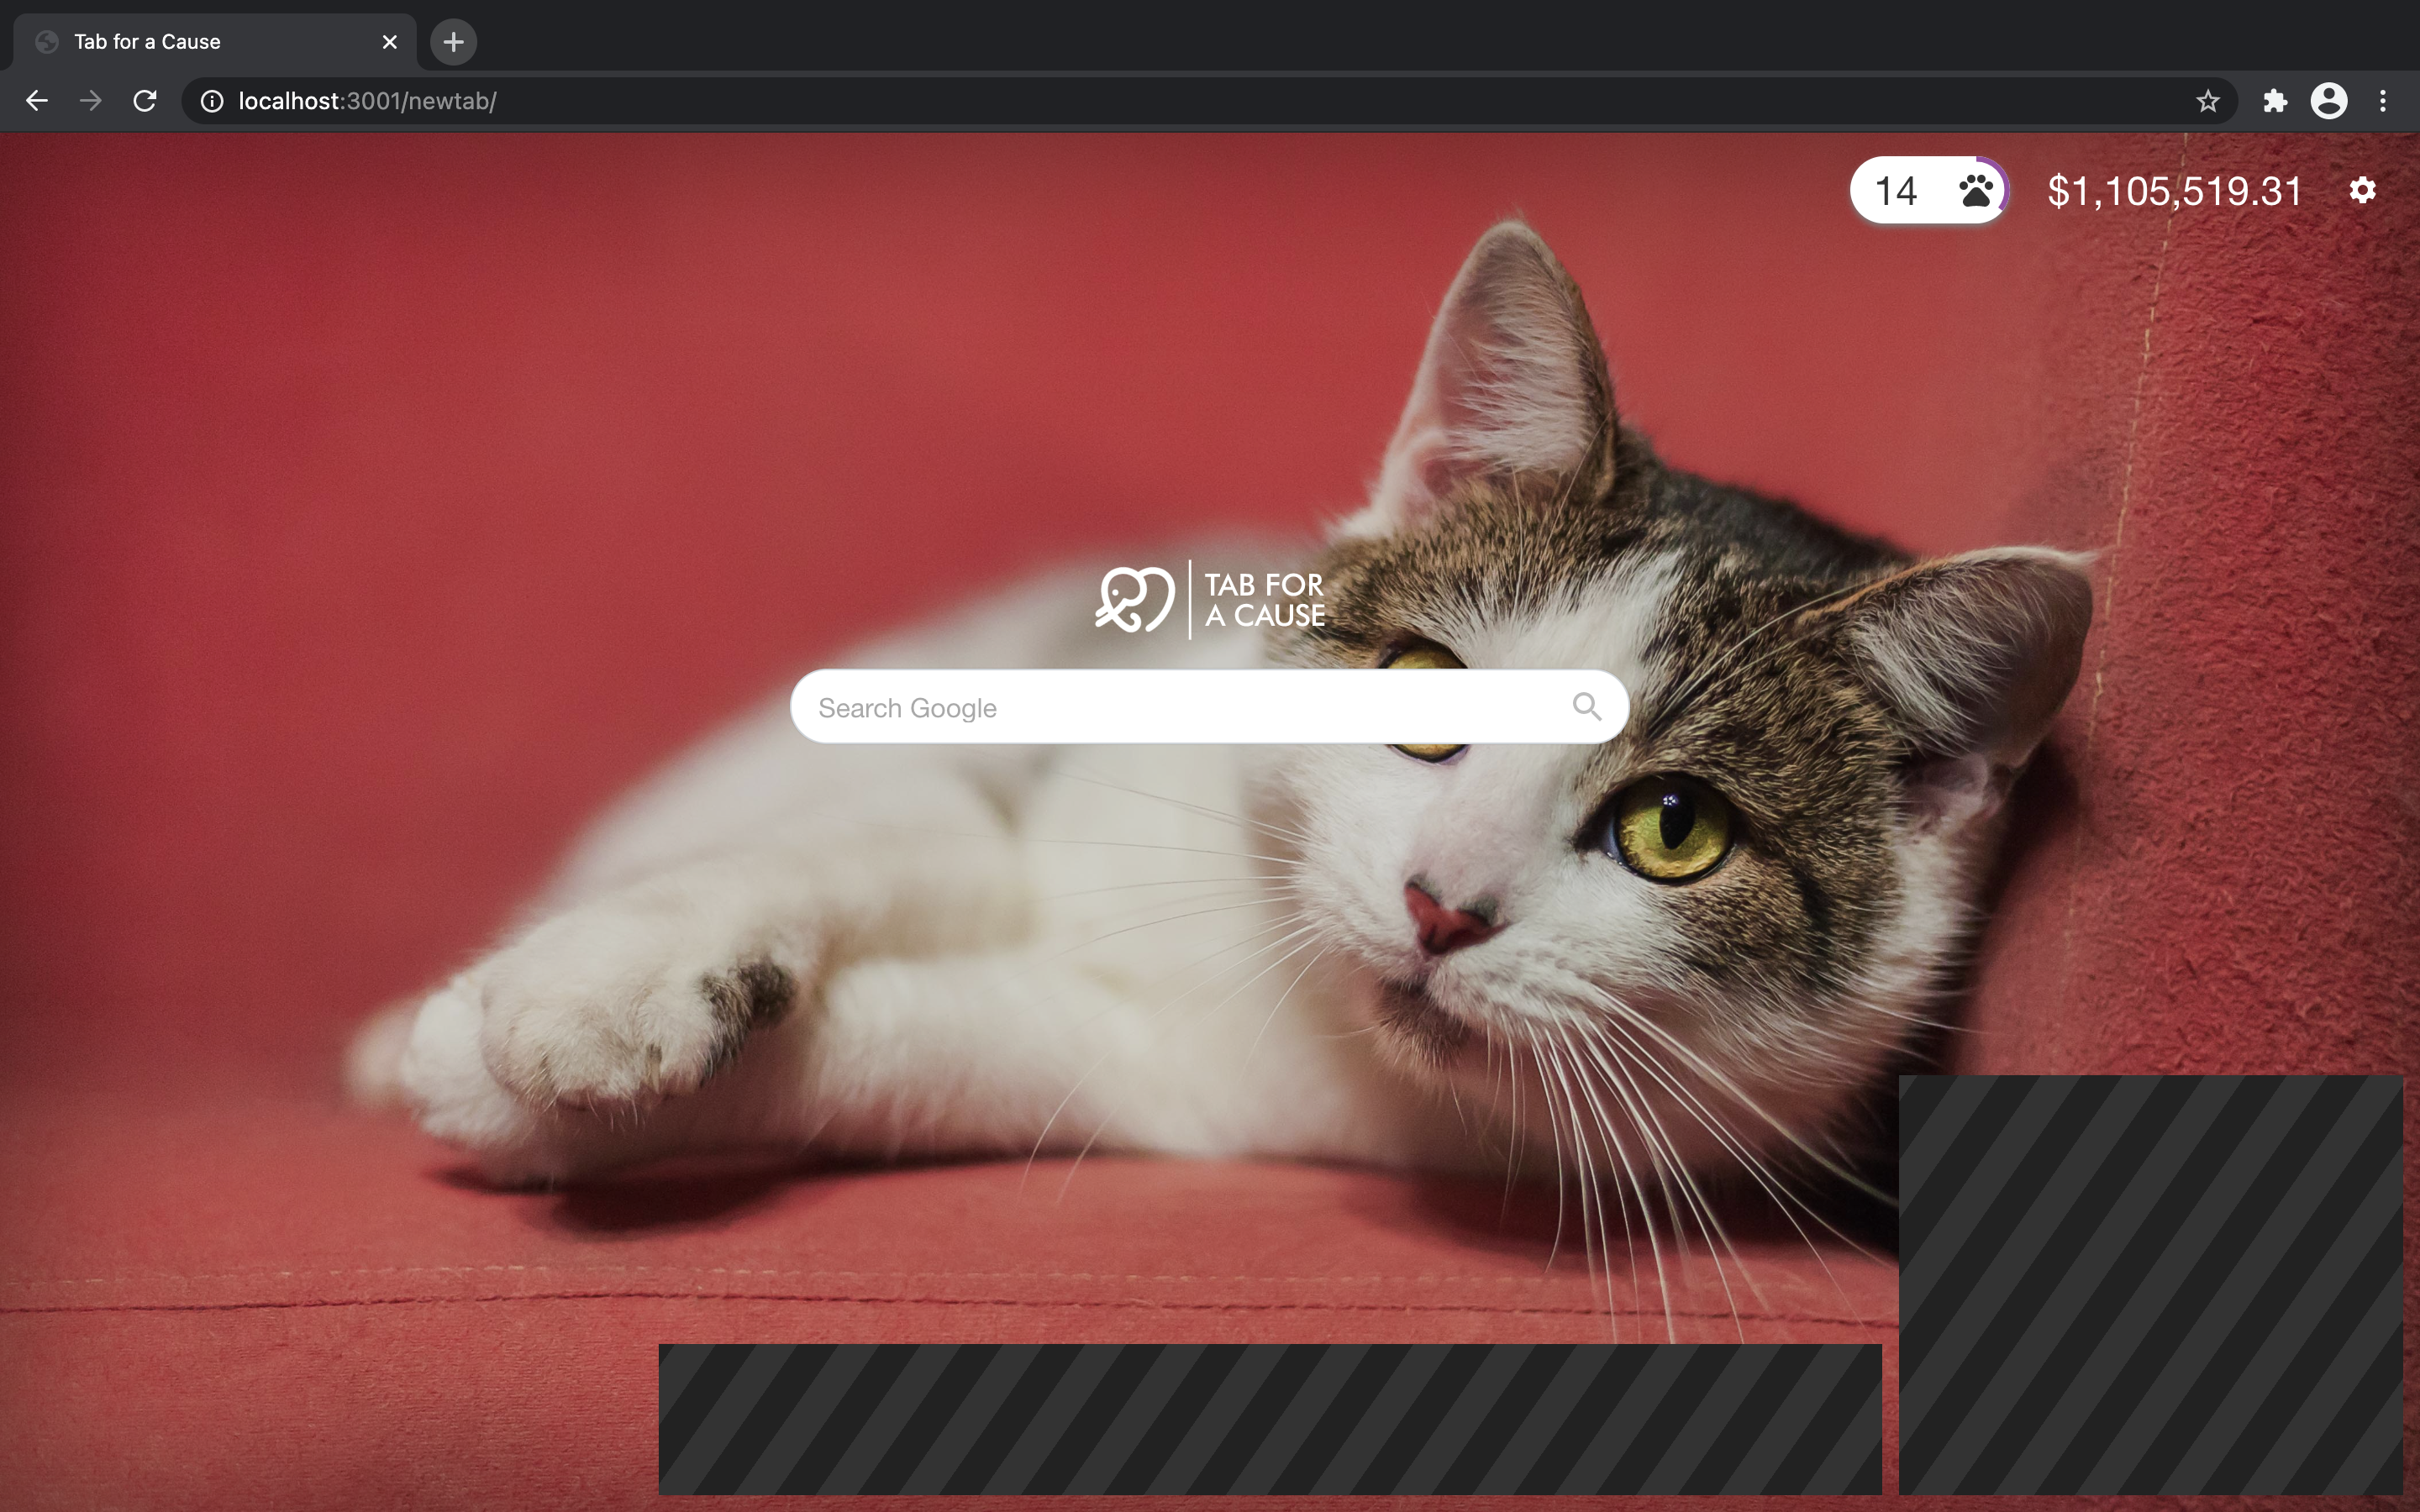The height and width of the screenshot is (1512, 2420).
Task: Click the search magnifier icon
Action: 1586,706
